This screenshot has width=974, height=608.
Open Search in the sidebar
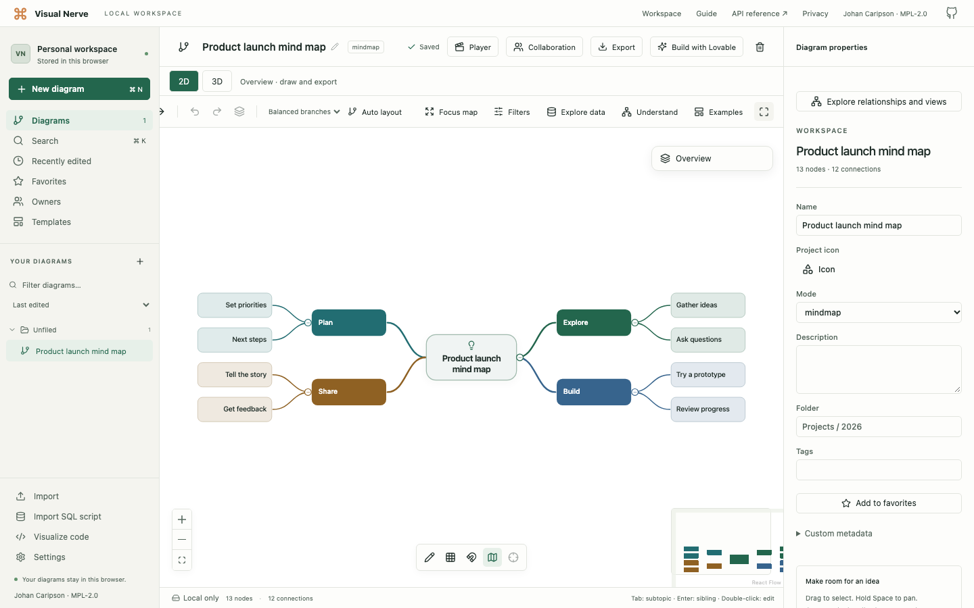click(x=80, y=141)
